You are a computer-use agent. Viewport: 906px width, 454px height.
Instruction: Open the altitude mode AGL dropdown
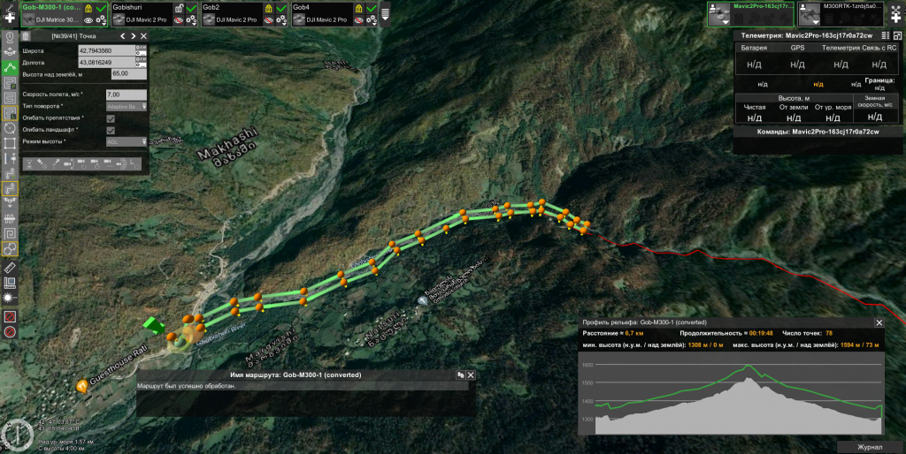point(126,141)
